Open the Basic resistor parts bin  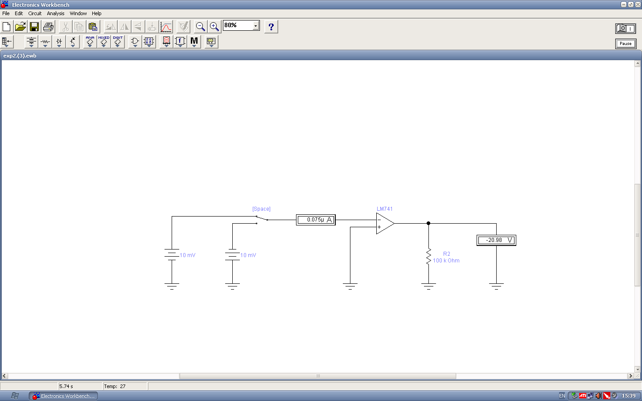click(45, 42)
